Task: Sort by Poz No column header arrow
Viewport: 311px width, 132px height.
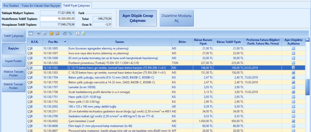Action: (65, 42)
